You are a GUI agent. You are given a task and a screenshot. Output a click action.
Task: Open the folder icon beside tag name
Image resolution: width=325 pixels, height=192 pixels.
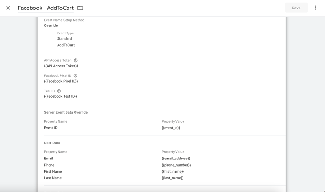click(x=80, y=8)
